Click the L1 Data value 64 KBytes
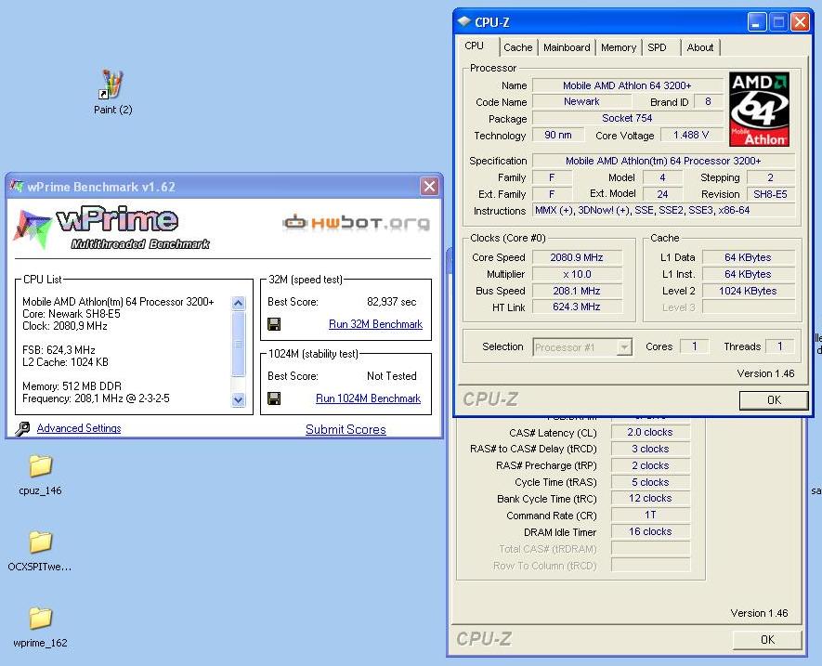This screenshot has height=666, width=822. (748, 257)
